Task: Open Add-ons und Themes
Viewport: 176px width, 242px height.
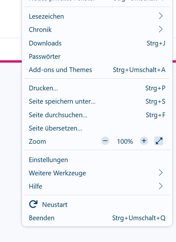Action: [97, 70]
